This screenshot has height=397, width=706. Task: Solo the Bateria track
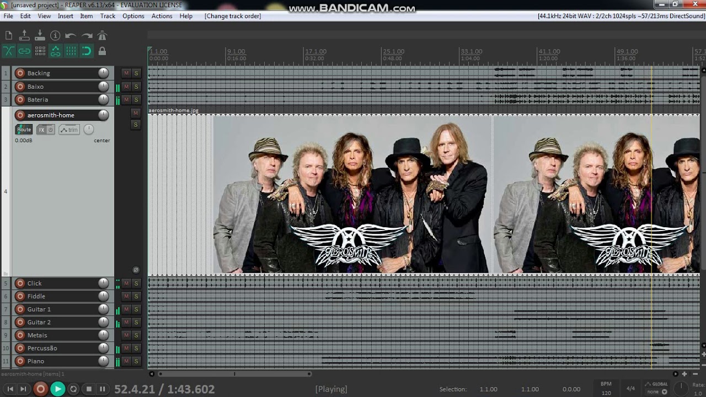136,100
